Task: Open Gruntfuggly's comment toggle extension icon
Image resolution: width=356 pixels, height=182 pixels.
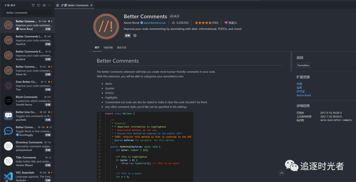Action: pos(8,131)
